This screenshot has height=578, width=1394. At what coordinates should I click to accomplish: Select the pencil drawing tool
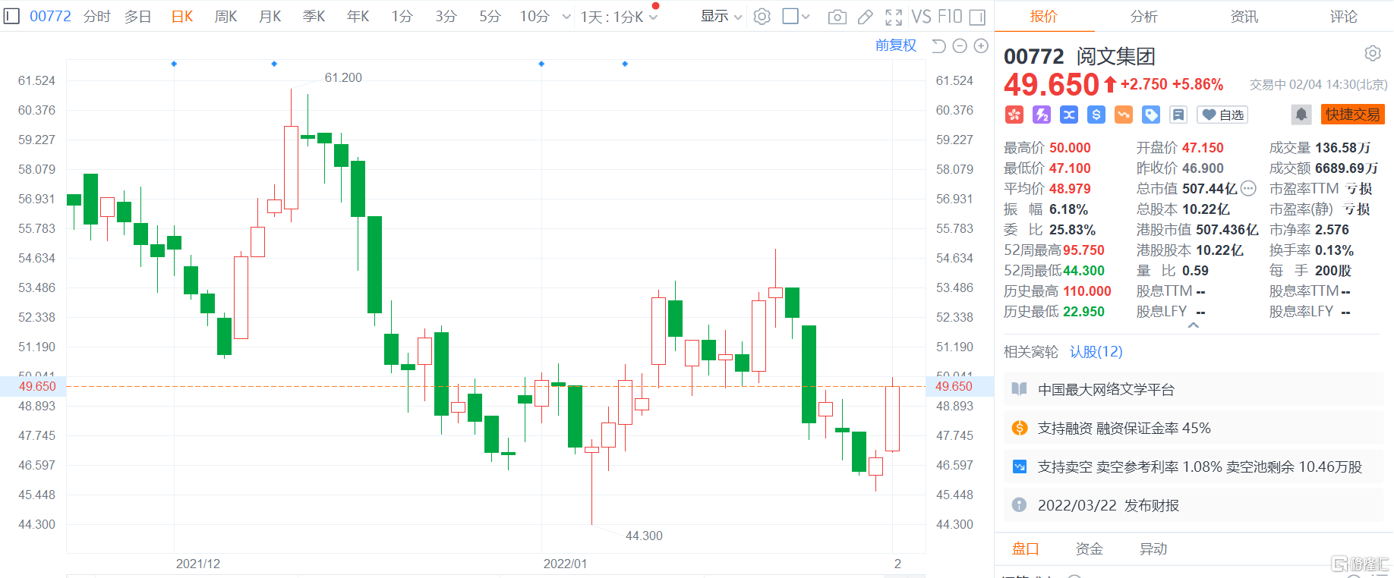[865, 17]
